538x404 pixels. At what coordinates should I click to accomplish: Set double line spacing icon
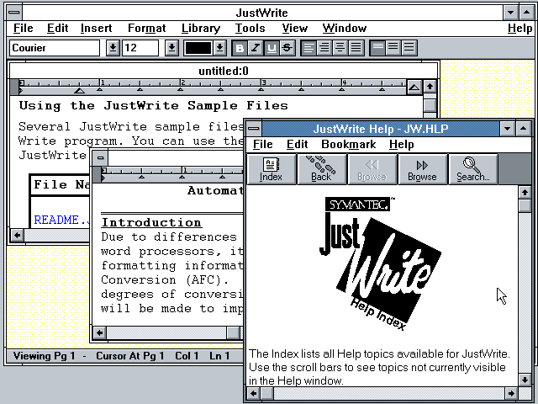409,48
